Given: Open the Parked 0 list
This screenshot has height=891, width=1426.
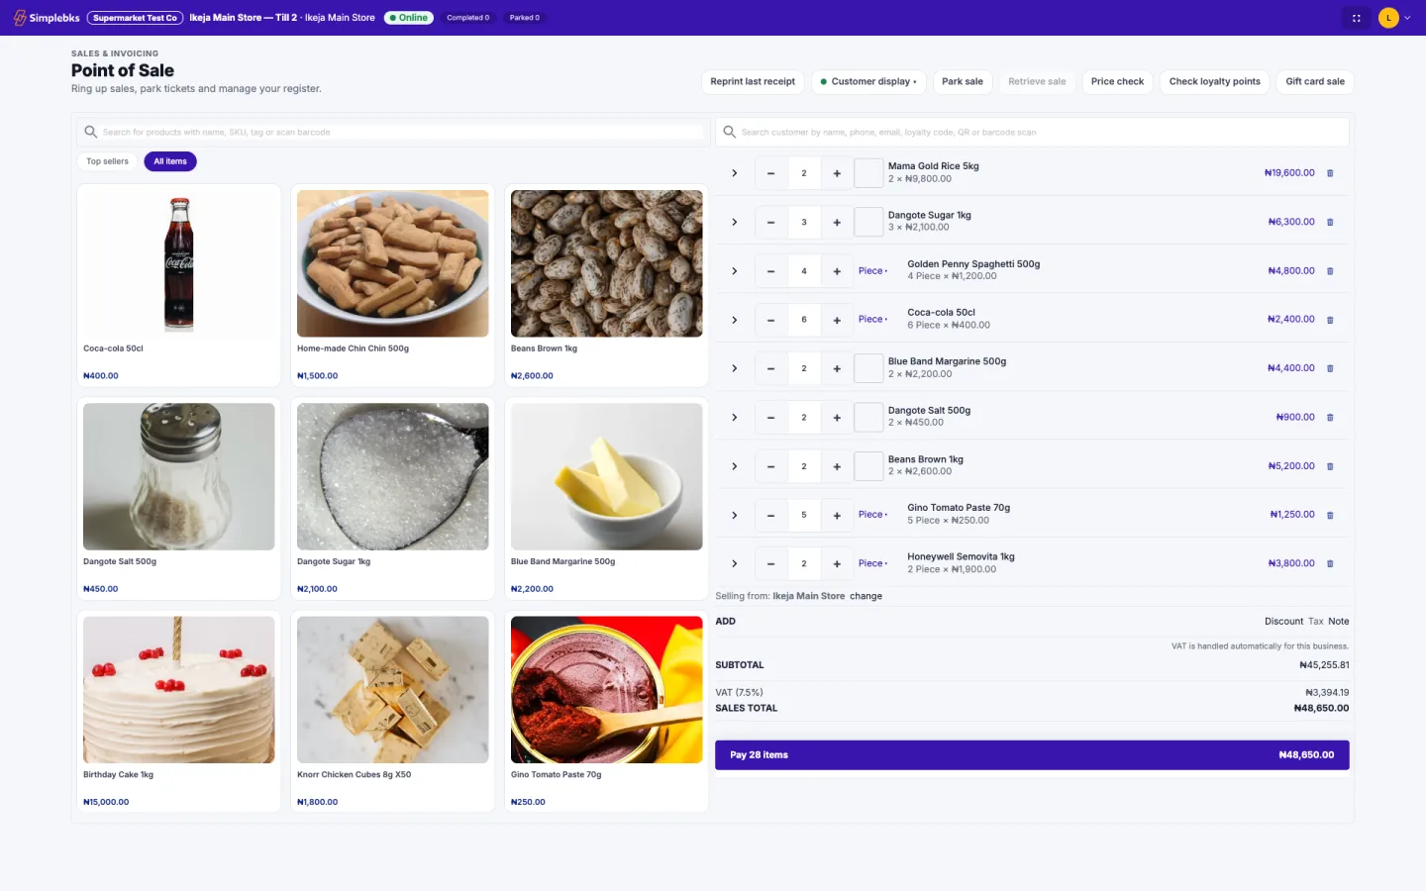Looking at the screenshot, I should tap(525, 18).
